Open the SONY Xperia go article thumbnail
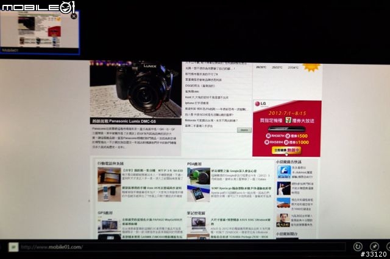Image resolution: width=390 pixels, height=259 pixels. click(x=199, y=193)
